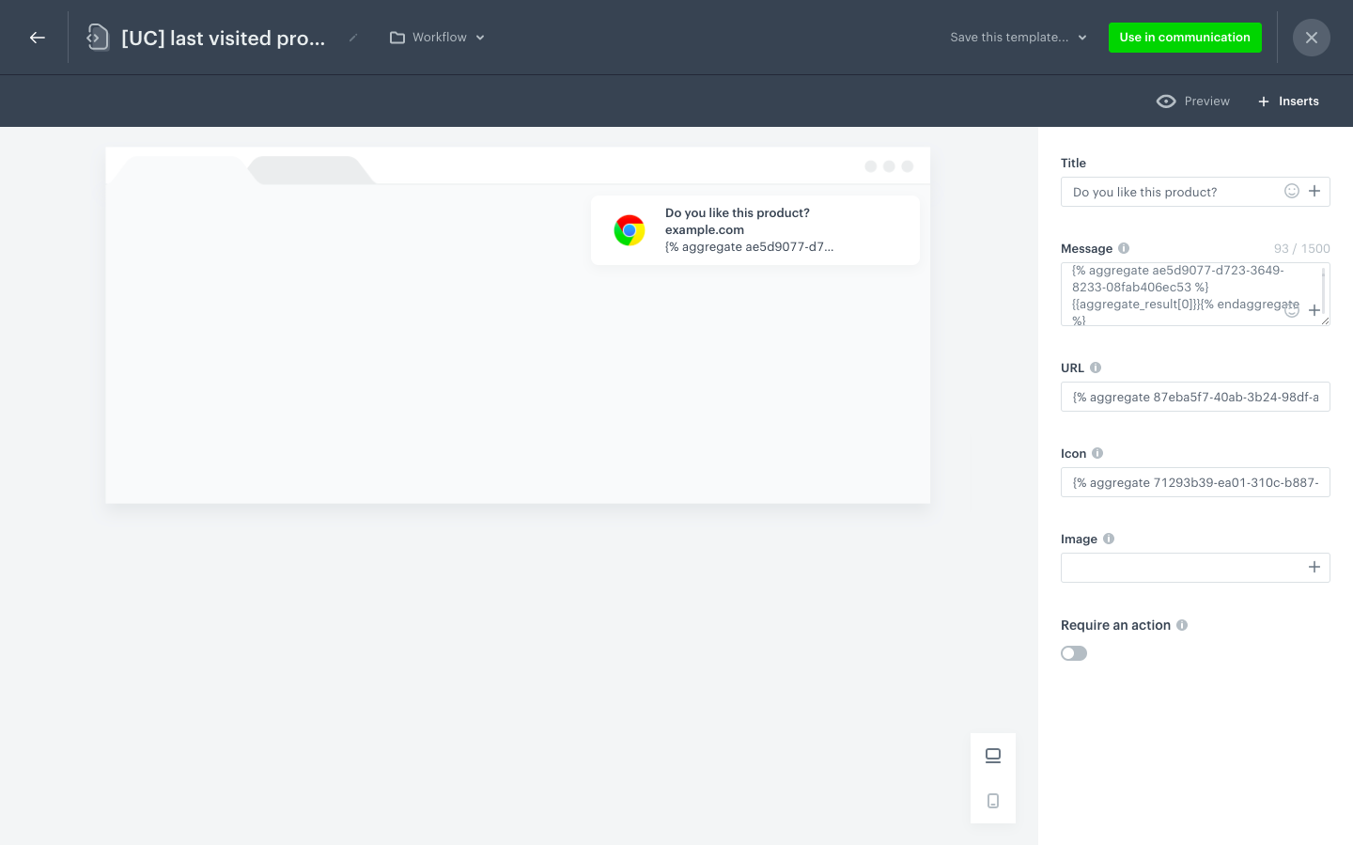
Task: Click Use in communication
Action: 1185,38
